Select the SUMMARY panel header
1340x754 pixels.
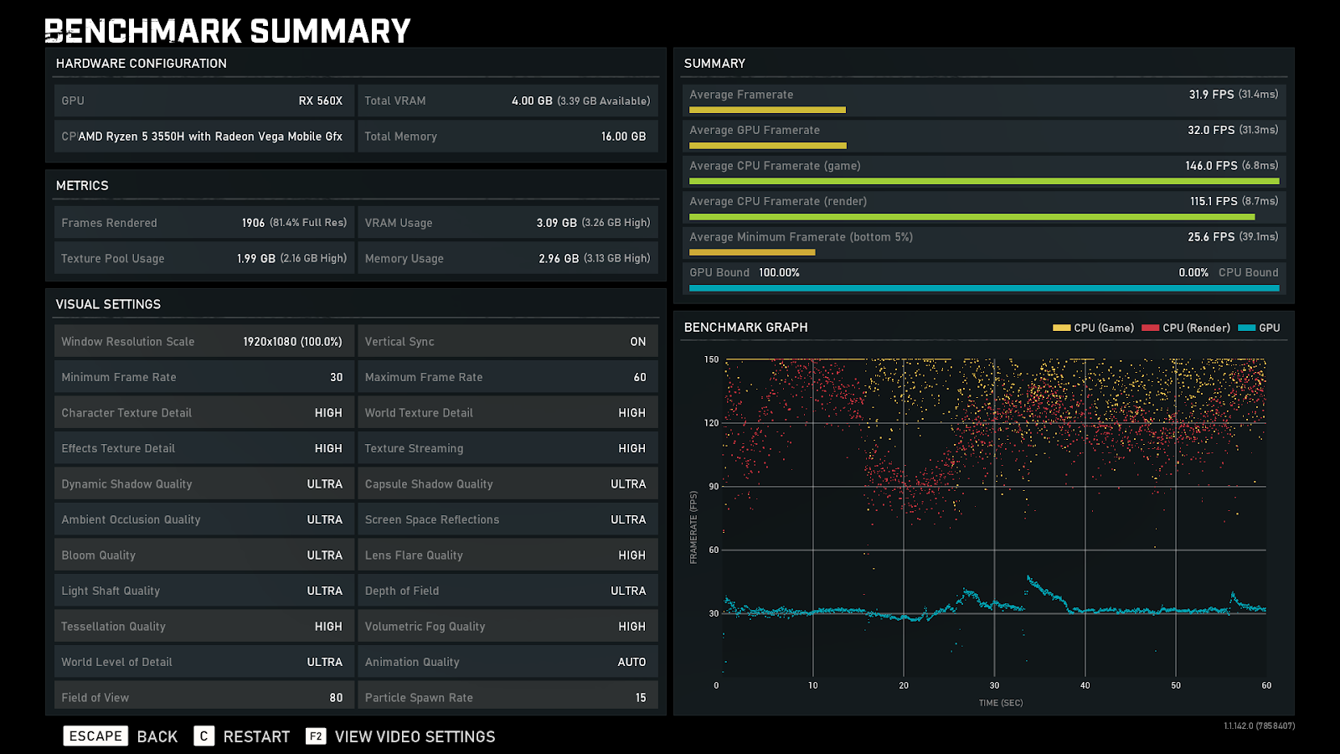[714, 64]
